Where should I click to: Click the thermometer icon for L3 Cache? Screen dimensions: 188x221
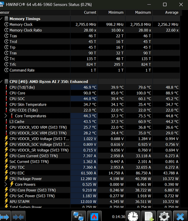pyautogui.click(x=6, y=122)
